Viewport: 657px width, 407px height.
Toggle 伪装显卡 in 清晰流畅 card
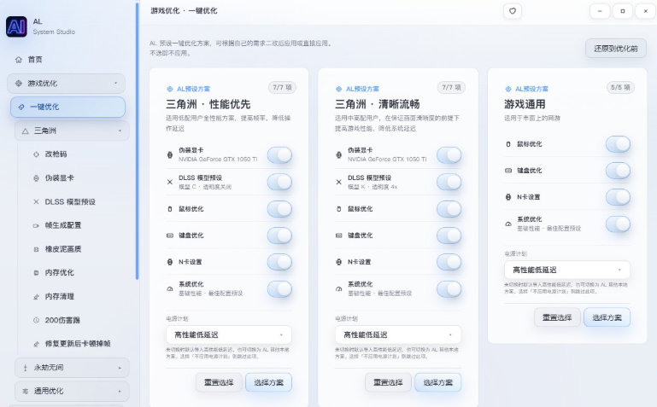pos(449,155)
